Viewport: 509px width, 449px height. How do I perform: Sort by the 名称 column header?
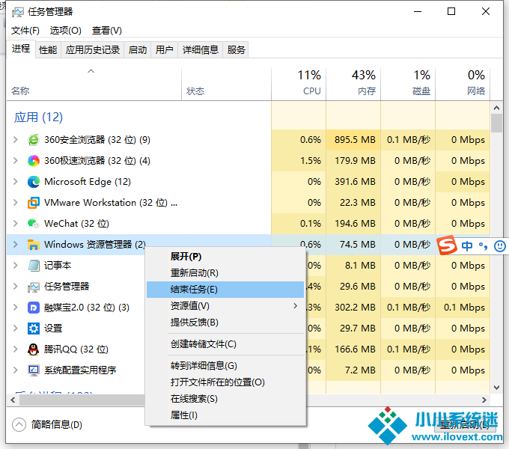click(x=94, y=84)
